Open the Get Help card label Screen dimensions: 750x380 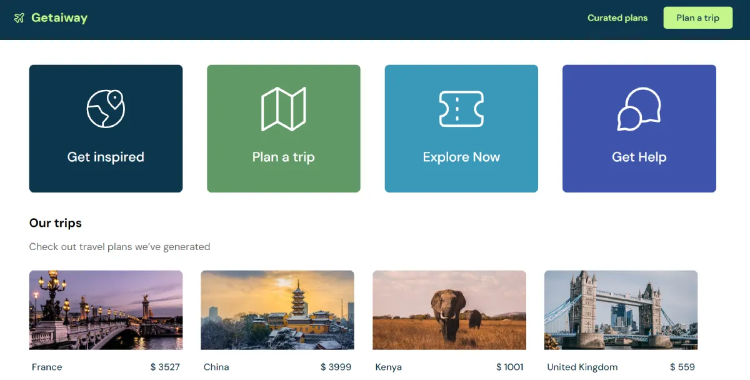(639, 157)
